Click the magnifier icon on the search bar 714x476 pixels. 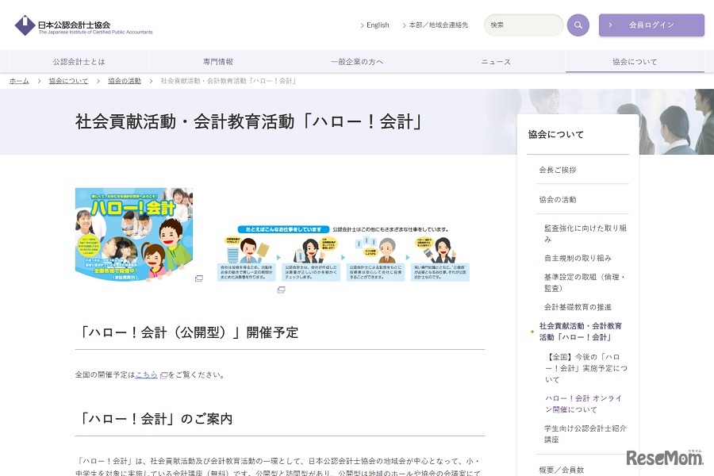(x=578, y=25)
